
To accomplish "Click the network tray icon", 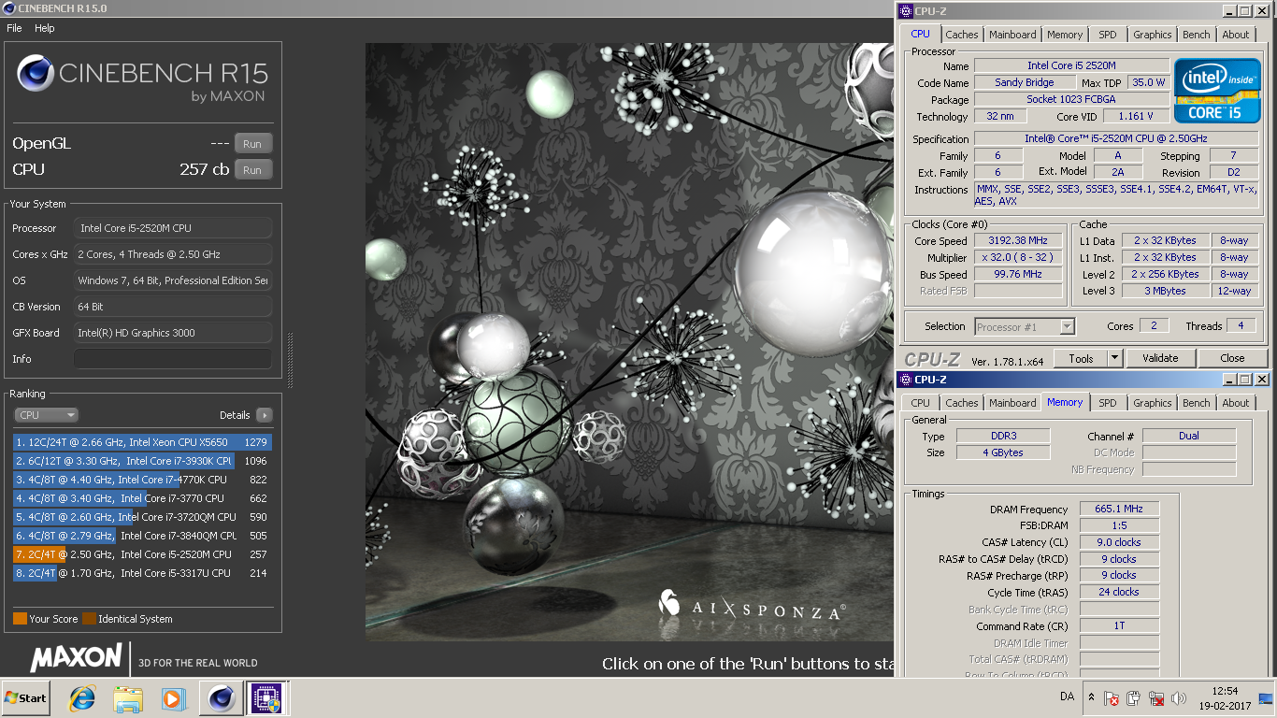I will click(x=1156, y=698).
